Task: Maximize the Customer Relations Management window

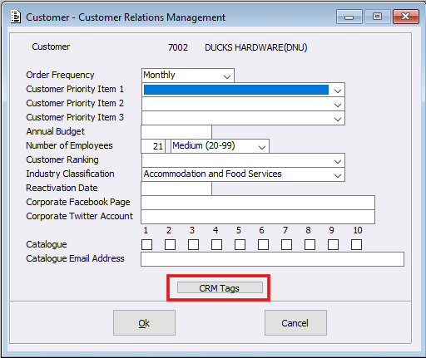Action: pyautogui.click(x=377, y=17)
